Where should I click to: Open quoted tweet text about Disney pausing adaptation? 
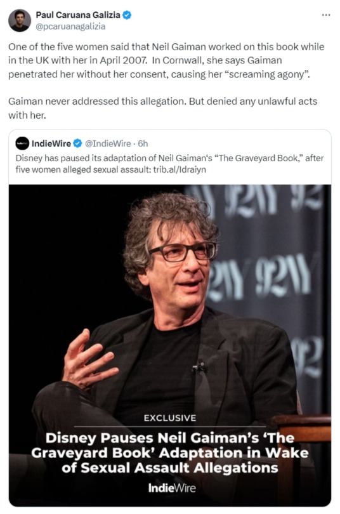[x=169, y=164]
